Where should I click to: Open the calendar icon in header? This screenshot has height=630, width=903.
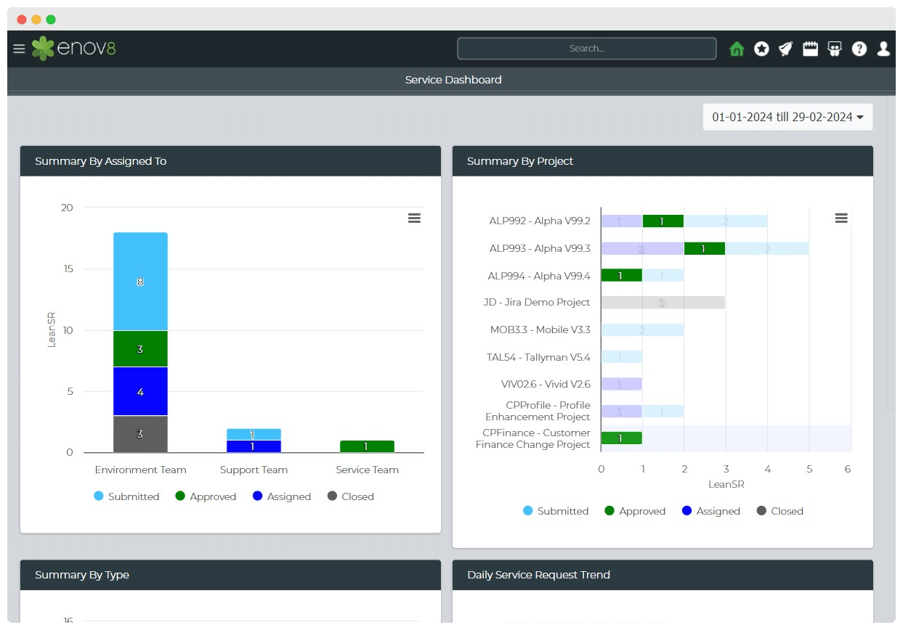(810, 49)
